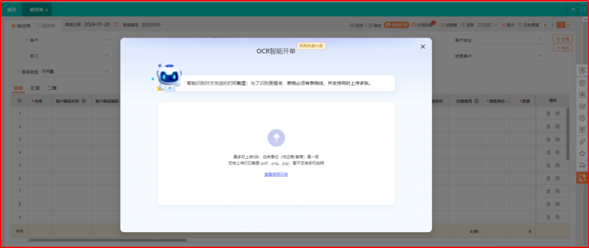
Task: Click the purple upload arrow icon
Action: click(276, 138)
